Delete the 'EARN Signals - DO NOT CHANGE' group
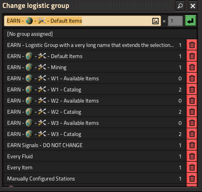202x192 pixels. (x=192, y=145)
